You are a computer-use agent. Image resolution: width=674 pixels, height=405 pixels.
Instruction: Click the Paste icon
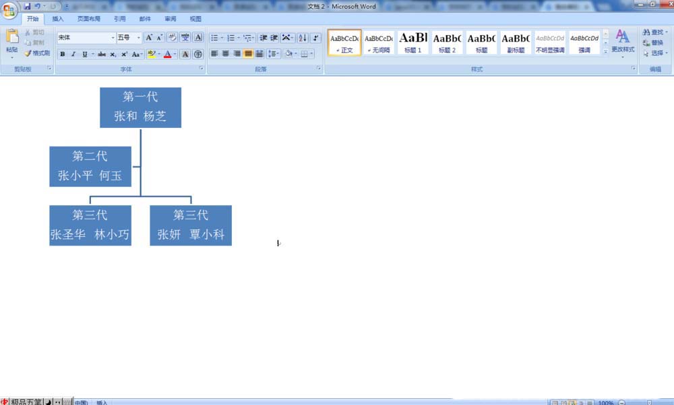click(x=12, y=37)
